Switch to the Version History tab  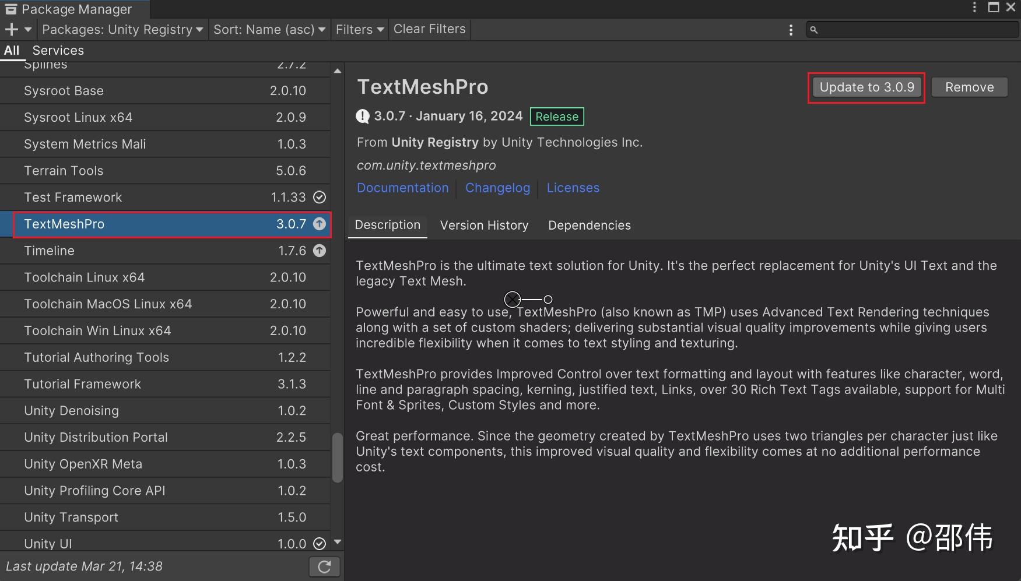click(x=484, y=226)
